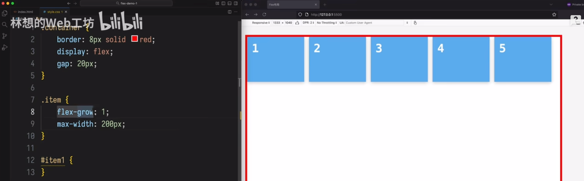Toggle the secondary sidebar in VS Code
This screenshot has width=584, height=181.
point(236,3)
